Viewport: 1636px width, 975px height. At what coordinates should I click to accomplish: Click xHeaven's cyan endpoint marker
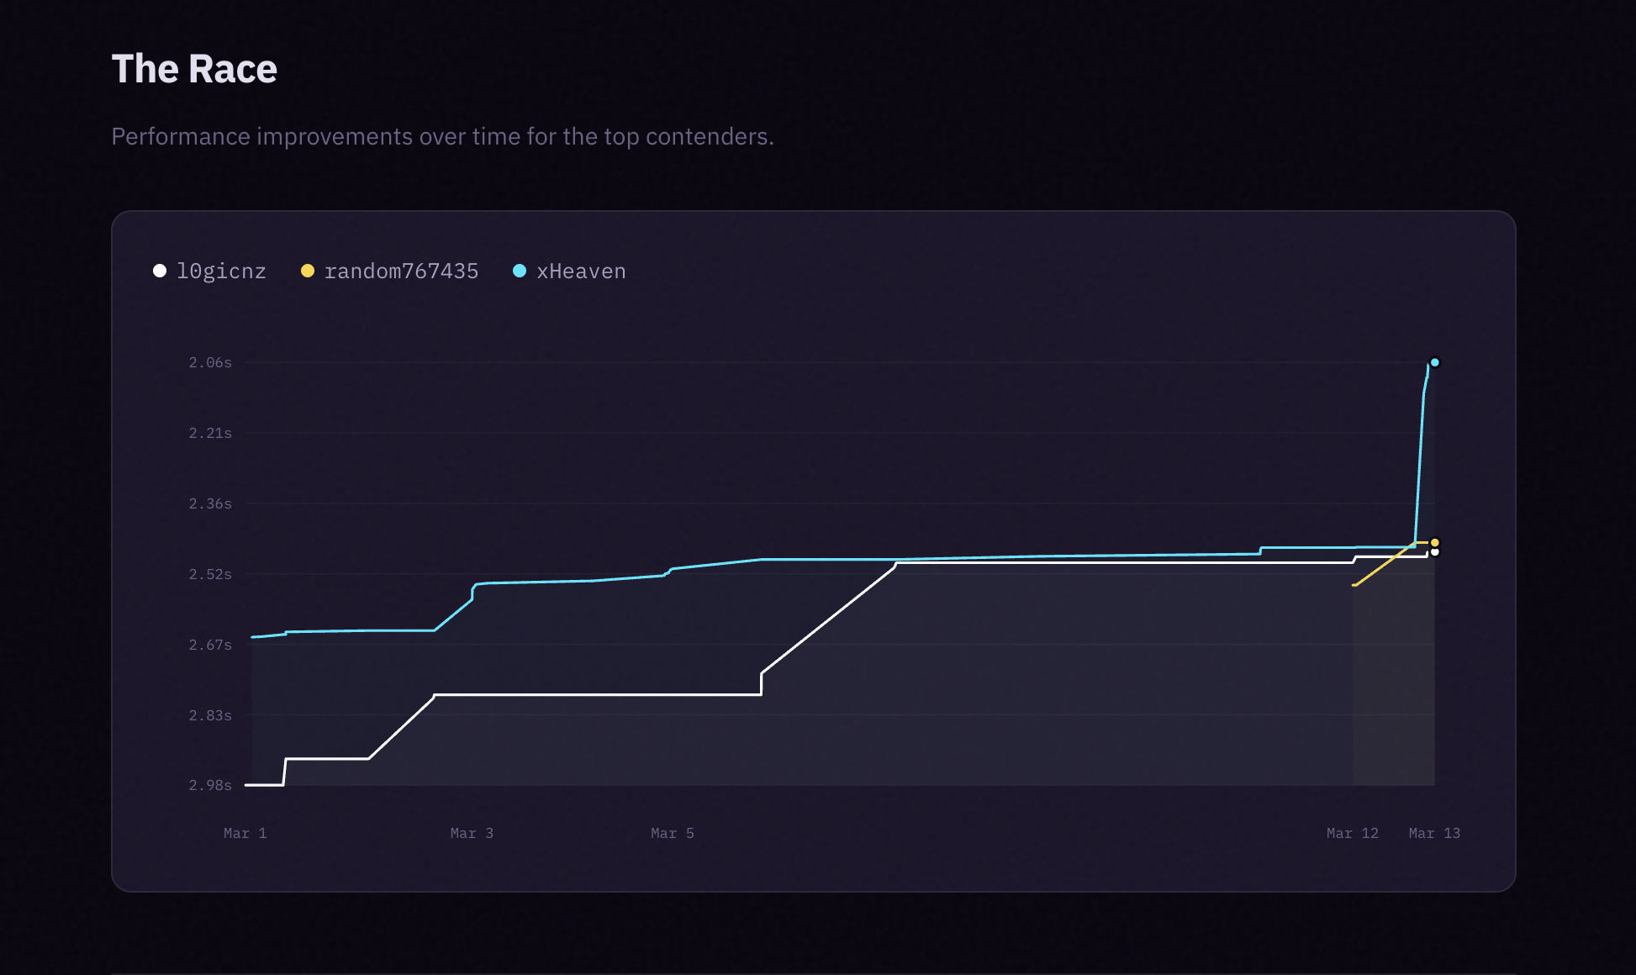(1435, 362)
